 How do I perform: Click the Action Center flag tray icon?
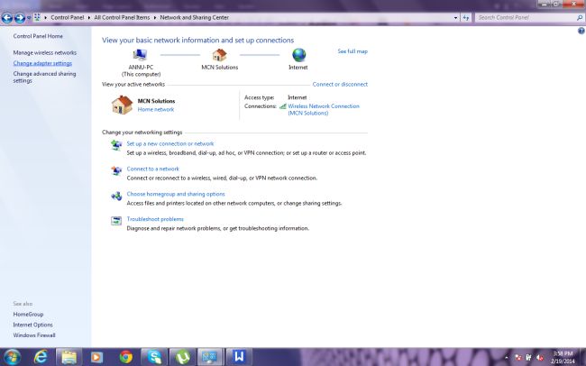(518, 358)
